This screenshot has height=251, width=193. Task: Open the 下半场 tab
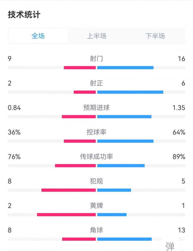click(155, 36)
